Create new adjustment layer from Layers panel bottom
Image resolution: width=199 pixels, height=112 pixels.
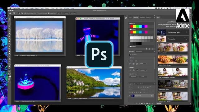144,104
